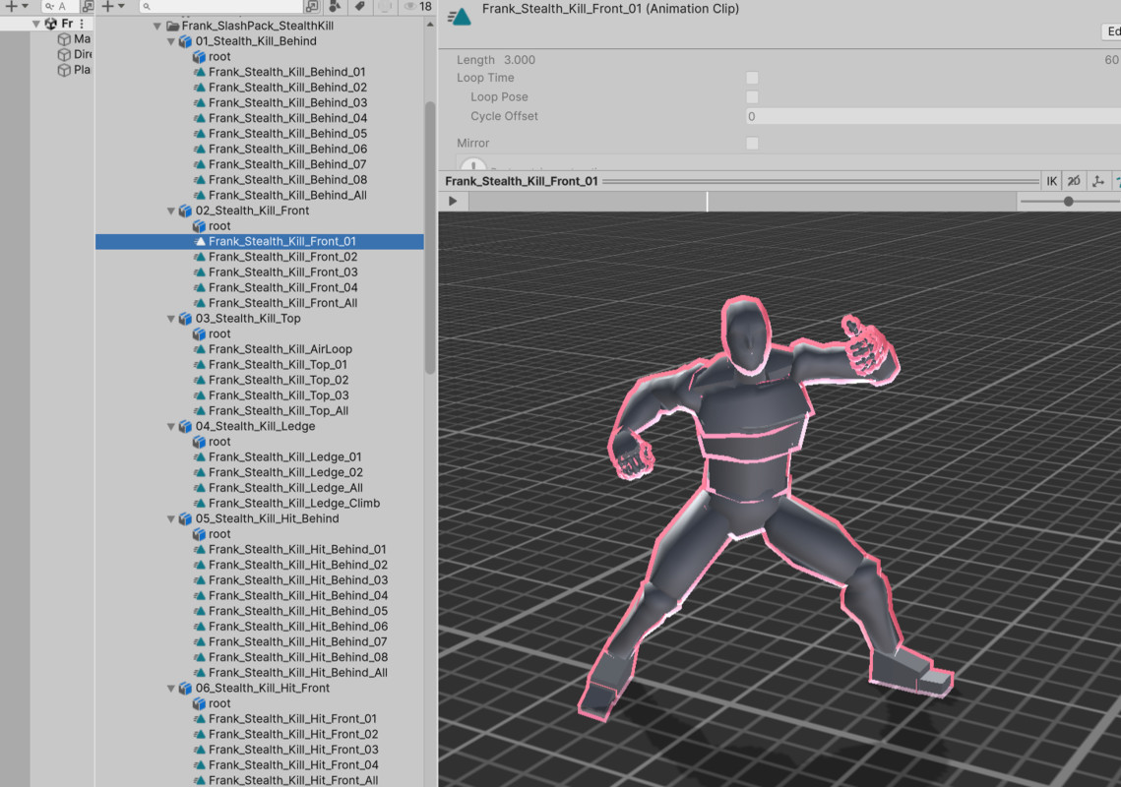Enable the Loop Time checkbox

(752, 78)
